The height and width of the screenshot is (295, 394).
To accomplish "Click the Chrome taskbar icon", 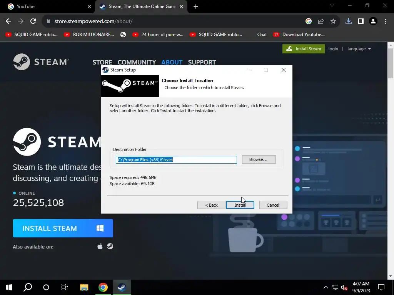I will (103, 287).
